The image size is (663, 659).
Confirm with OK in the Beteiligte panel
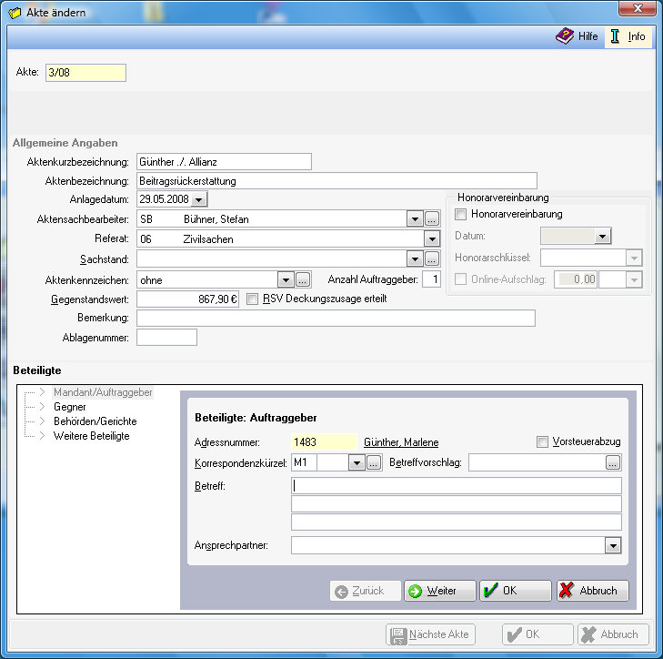(515, 591)
